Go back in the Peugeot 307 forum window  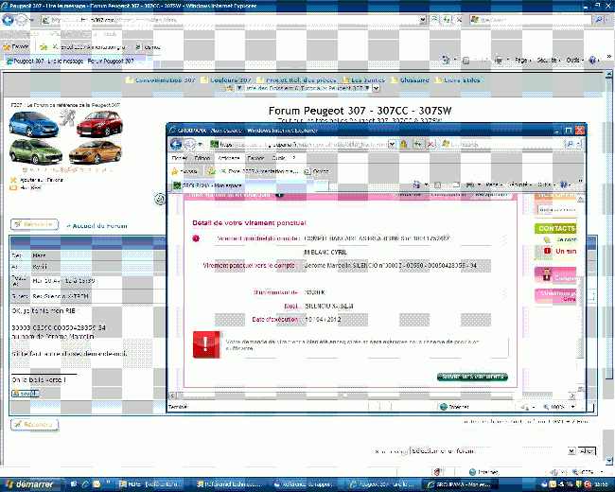point(8,19)
